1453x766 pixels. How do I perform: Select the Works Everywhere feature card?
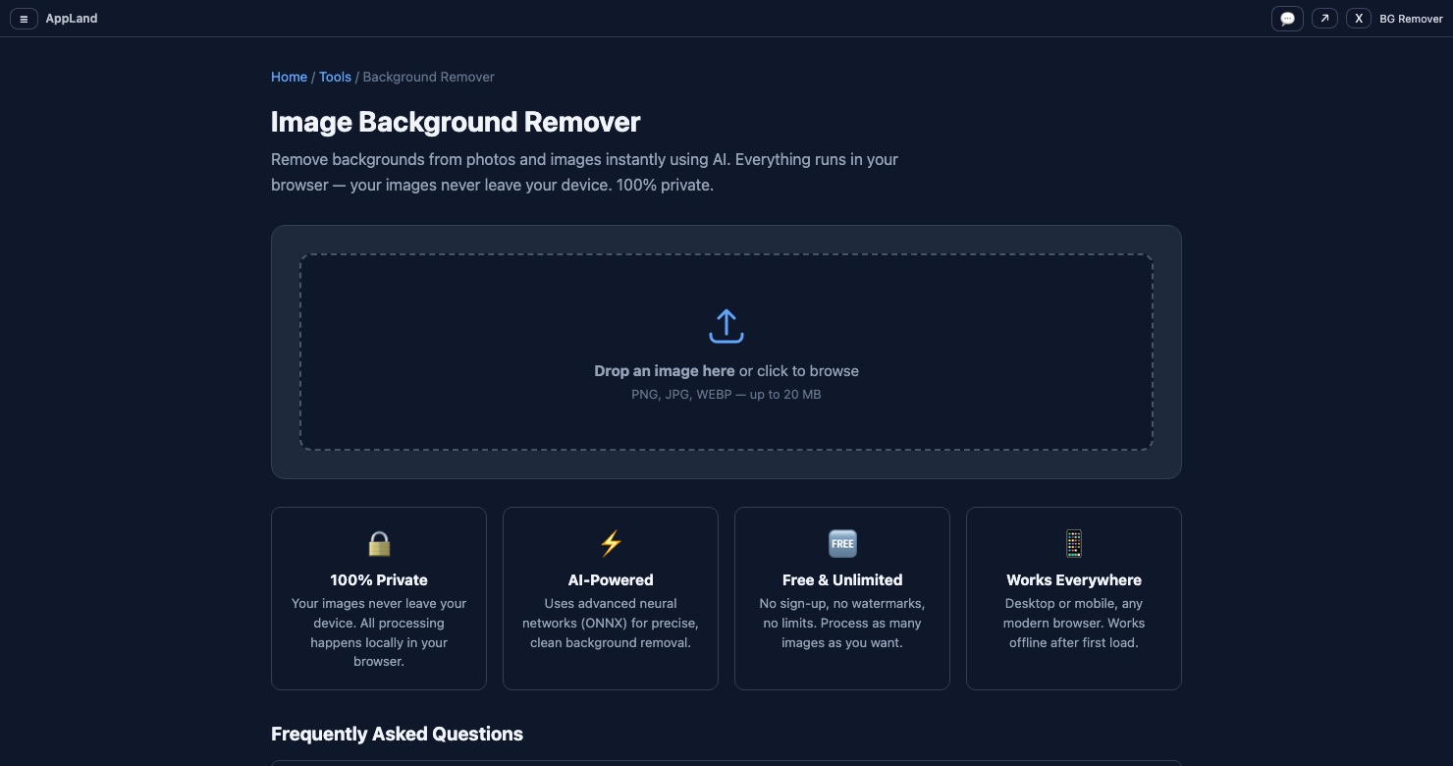pyautogui.click(x=1074, y=598)
